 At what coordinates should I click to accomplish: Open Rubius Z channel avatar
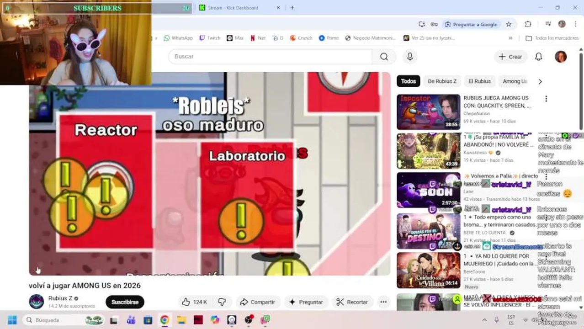(37, 302)
